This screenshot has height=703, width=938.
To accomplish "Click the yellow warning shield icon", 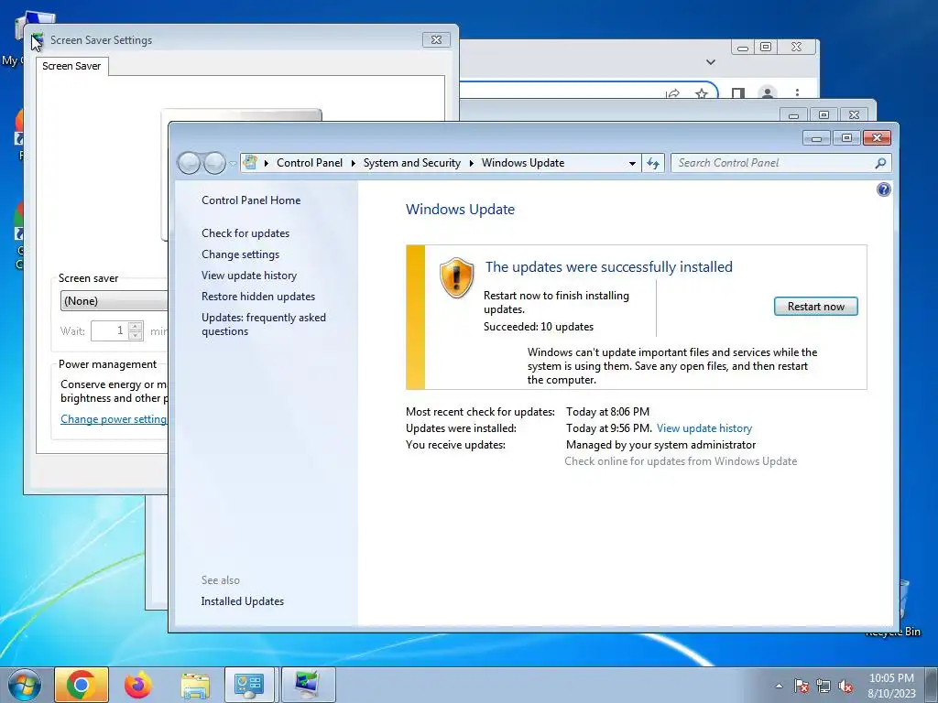I will coord(456,278).
